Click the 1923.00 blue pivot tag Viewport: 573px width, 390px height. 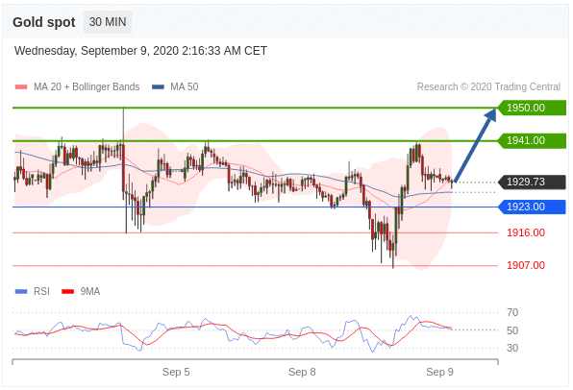532,207
